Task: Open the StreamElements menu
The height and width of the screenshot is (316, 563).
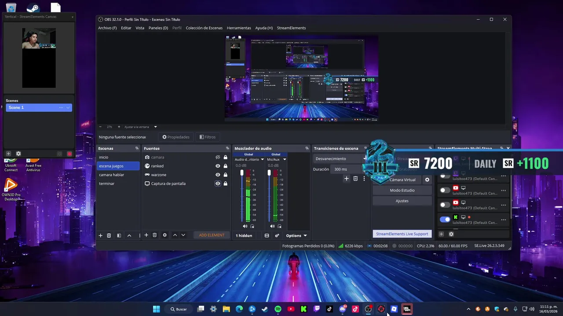Action: 291,28
